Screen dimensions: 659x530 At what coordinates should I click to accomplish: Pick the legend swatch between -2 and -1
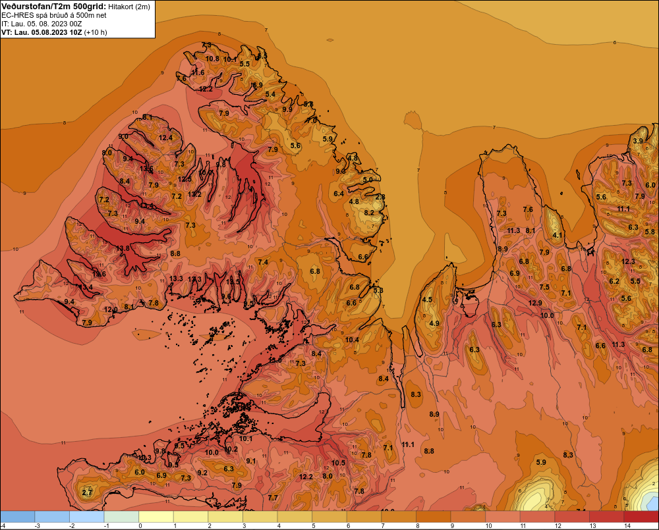(86, 517)
